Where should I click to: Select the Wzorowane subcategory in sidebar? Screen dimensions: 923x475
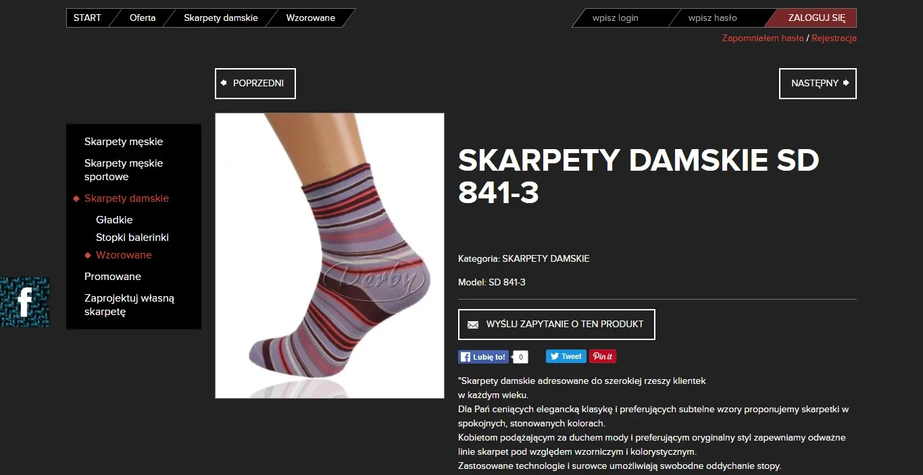tap(124, 255)
